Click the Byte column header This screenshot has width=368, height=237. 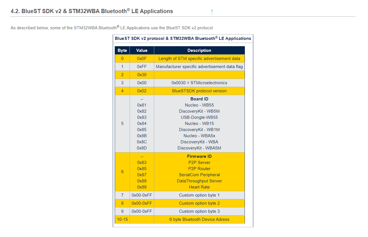tap(122, 50)
